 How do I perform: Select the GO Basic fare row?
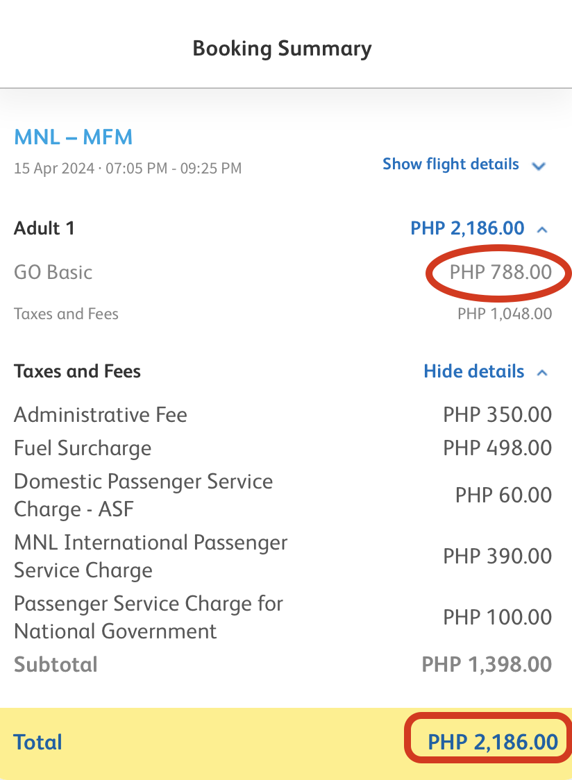point(283,272)
